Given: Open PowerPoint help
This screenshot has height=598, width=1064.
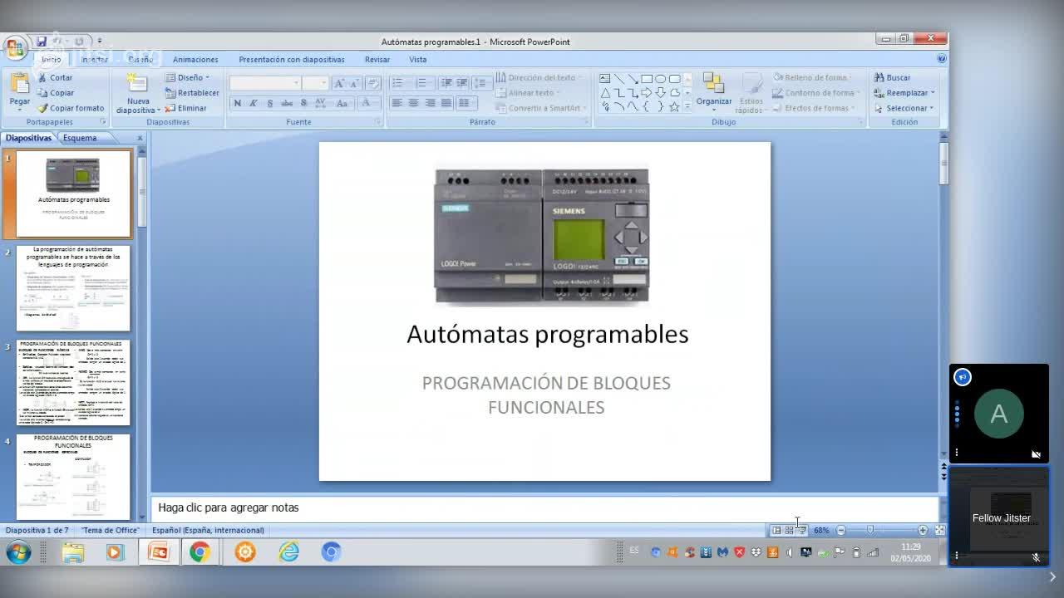Looking at the screenshot, I should 941,59.
